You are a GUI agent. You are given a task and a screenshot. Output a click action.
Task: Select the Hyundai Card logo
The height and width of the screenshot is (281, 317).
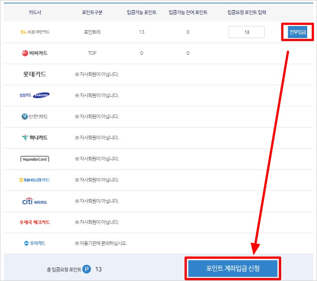[34, 159]
